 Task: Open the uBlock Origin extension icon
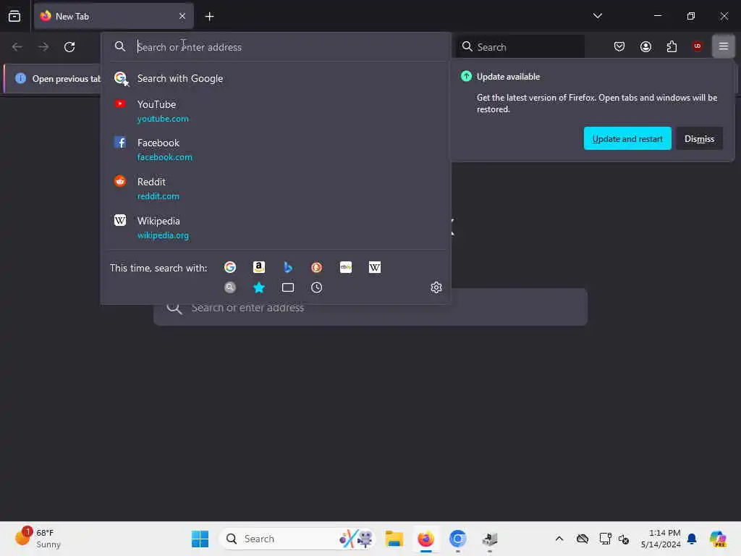coord(697,46)
